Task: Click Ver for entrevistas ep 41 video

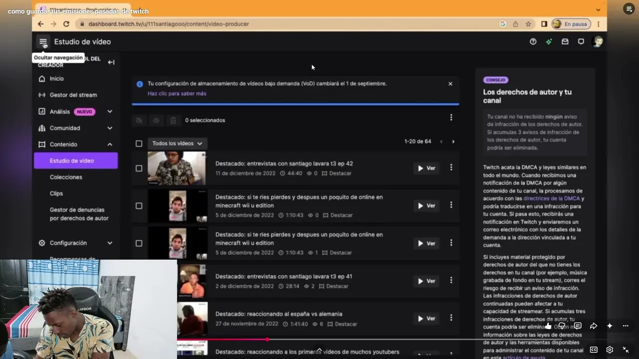Action: (426, 281)
